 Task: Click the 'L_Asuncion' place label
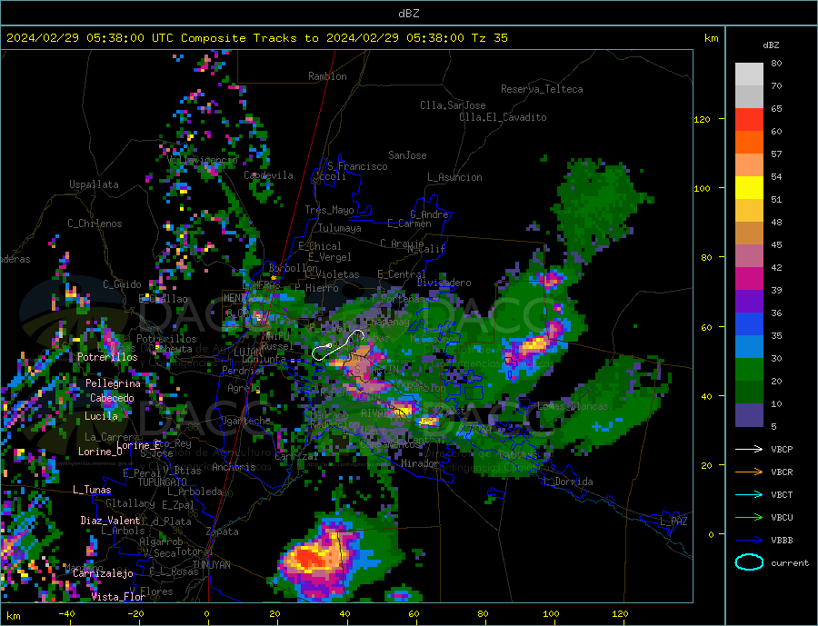(x=454, y=177)
